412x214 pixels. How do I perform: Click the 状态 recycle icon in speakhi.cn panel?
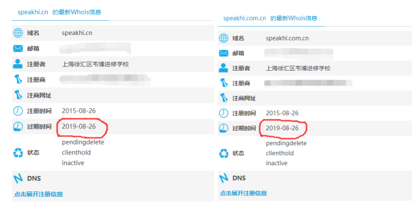[x=18, y=153]
